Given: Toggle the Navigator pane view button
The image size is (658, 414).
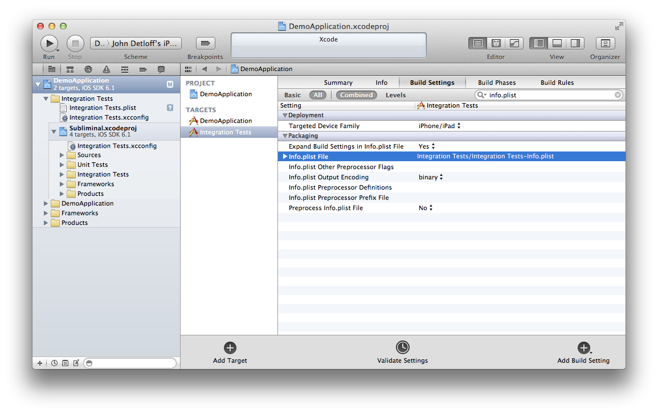Looking at the screenshot, I should pos(539,43).
